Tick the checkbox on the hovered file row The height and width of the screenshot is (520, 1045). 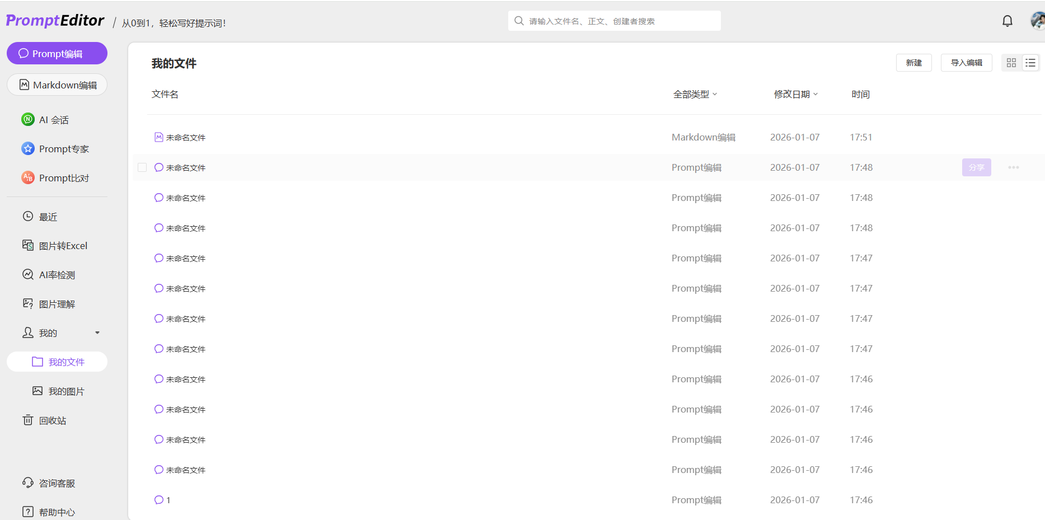click(x=142, y=167)
